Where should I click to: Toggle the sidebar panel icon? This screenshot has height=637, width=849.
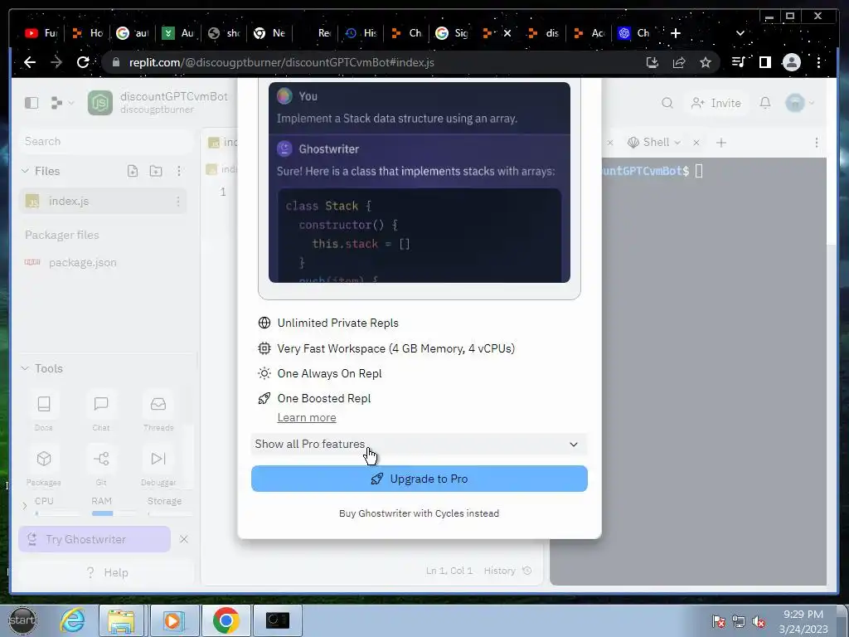coord(32,103)
